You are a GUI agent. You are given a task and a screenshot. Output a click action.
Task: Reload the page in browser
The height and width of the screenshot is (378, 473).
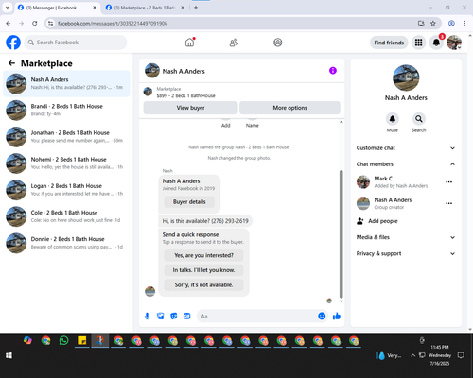pyautogui.click(x=35, y=24)
